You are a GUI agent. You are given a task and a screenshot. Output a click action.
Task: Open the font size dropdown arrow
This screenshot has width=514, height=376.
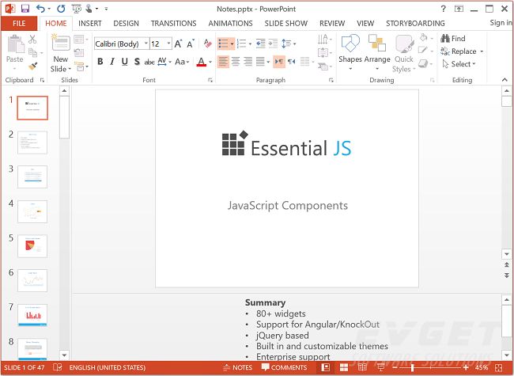pos(168,44)
